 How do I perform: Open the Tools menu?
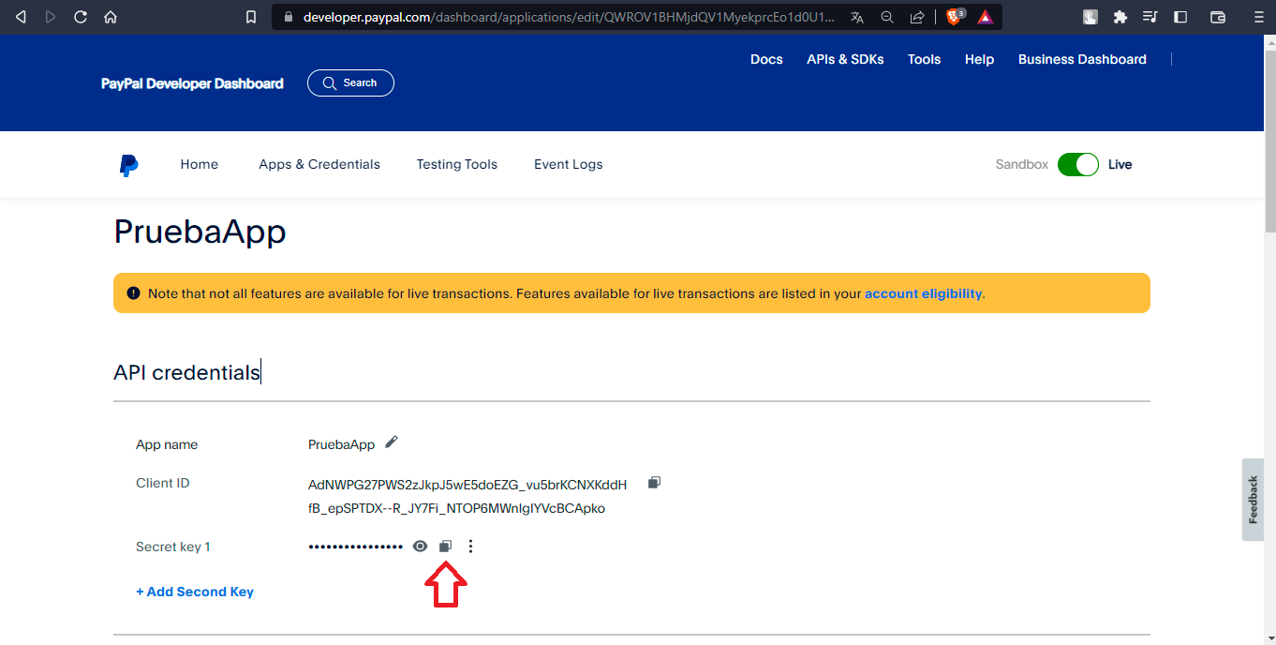click(x=924, y=59)
